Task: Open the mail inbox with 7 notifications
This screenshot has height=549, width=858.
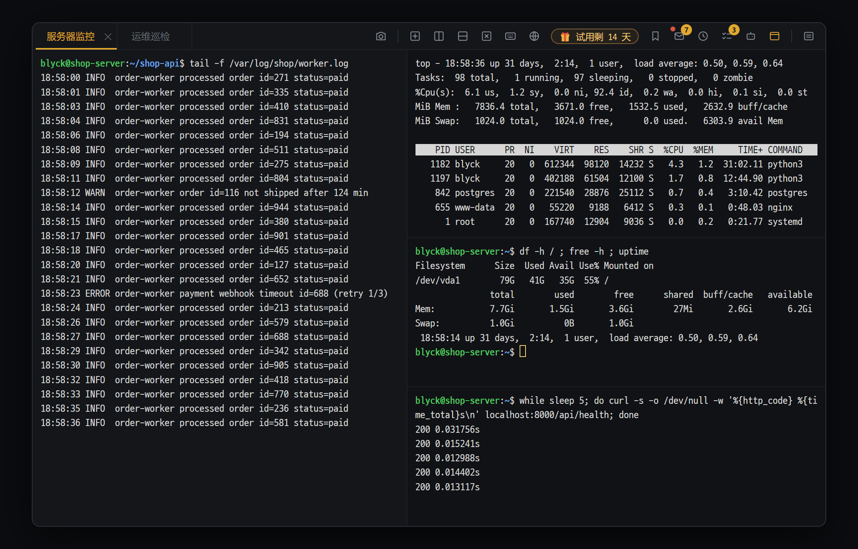Action: pos(679,36)
